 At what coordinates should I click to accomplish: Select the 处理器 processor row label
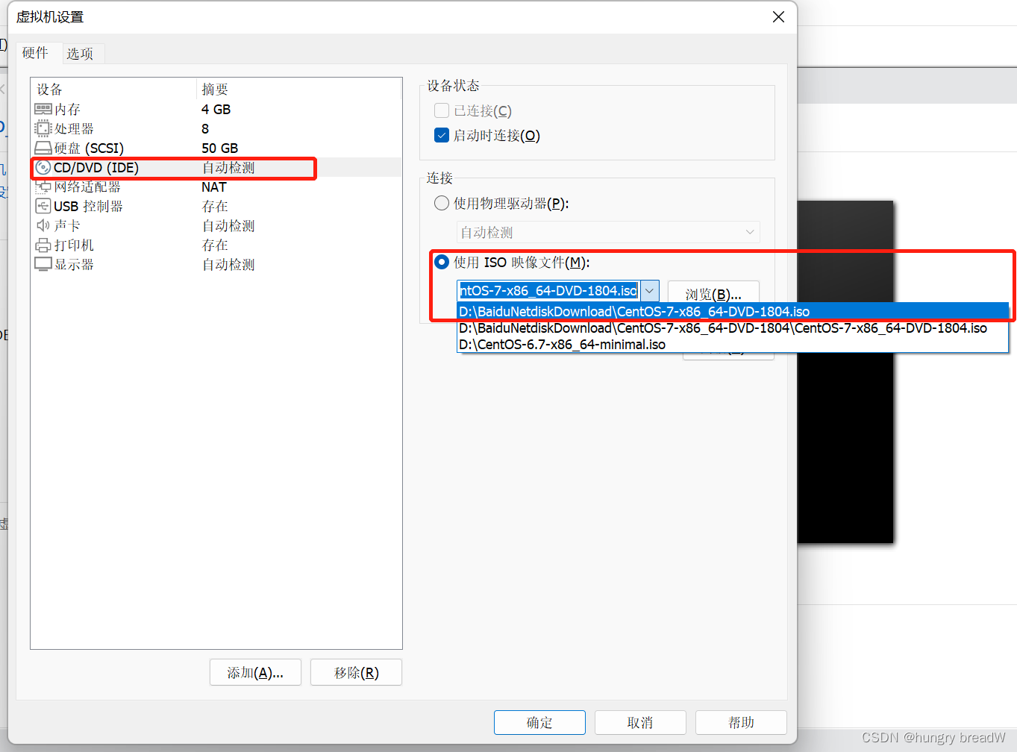(x=74, y=128)
